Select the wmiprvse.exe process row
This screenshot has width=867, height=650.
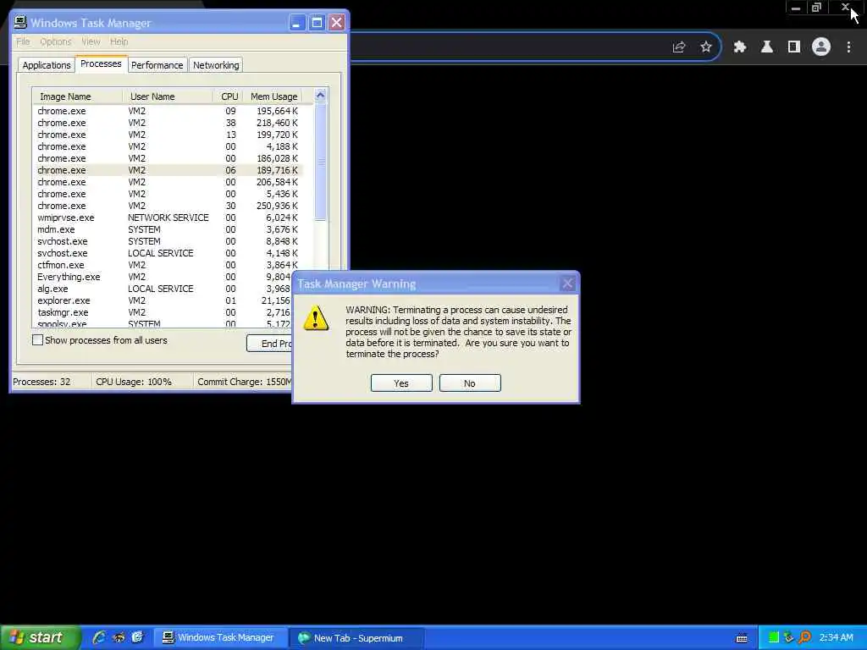coord(168,218)
